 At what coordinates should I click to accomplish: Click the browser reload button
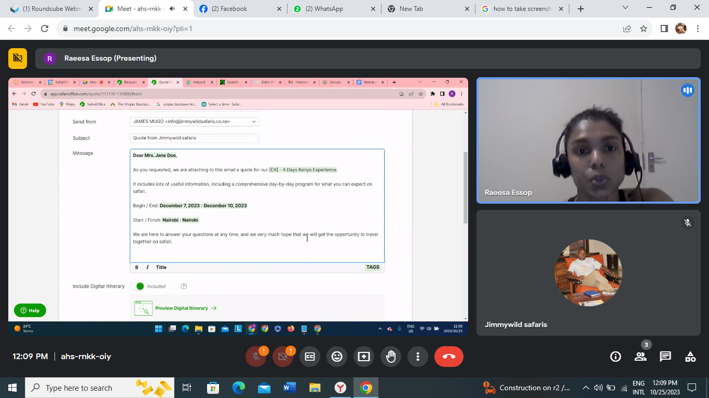pos(45,29)
